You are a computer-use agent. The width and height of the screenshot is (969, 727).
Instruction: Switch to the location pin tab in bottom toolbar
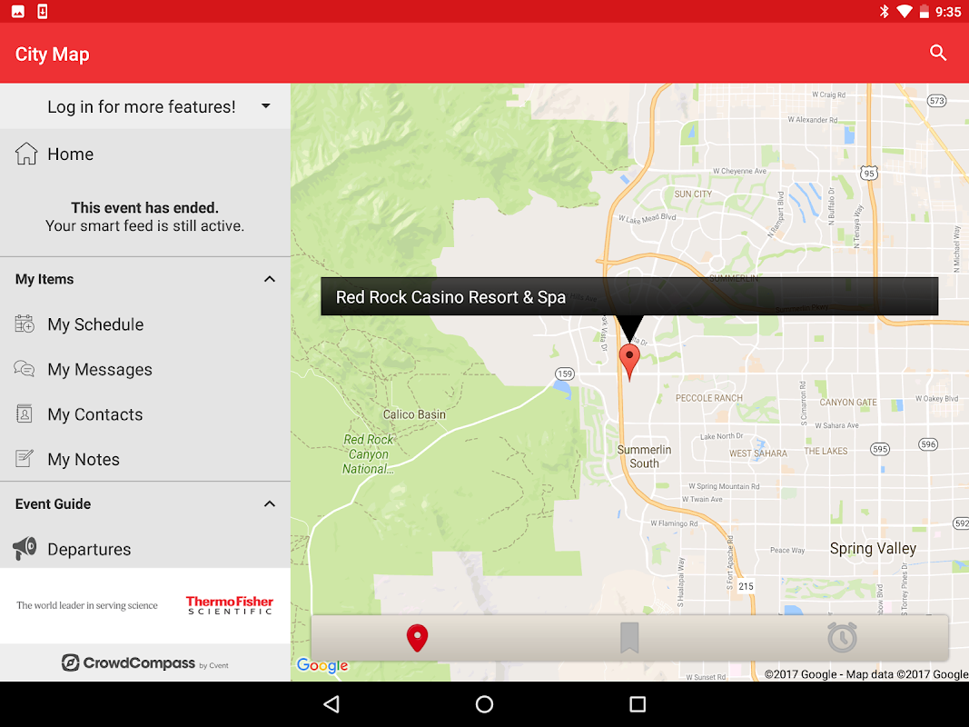pos(417,638)
